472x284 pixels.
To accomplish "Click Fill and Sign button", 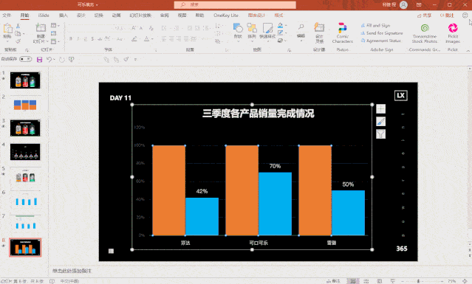I will click(375, 26).
